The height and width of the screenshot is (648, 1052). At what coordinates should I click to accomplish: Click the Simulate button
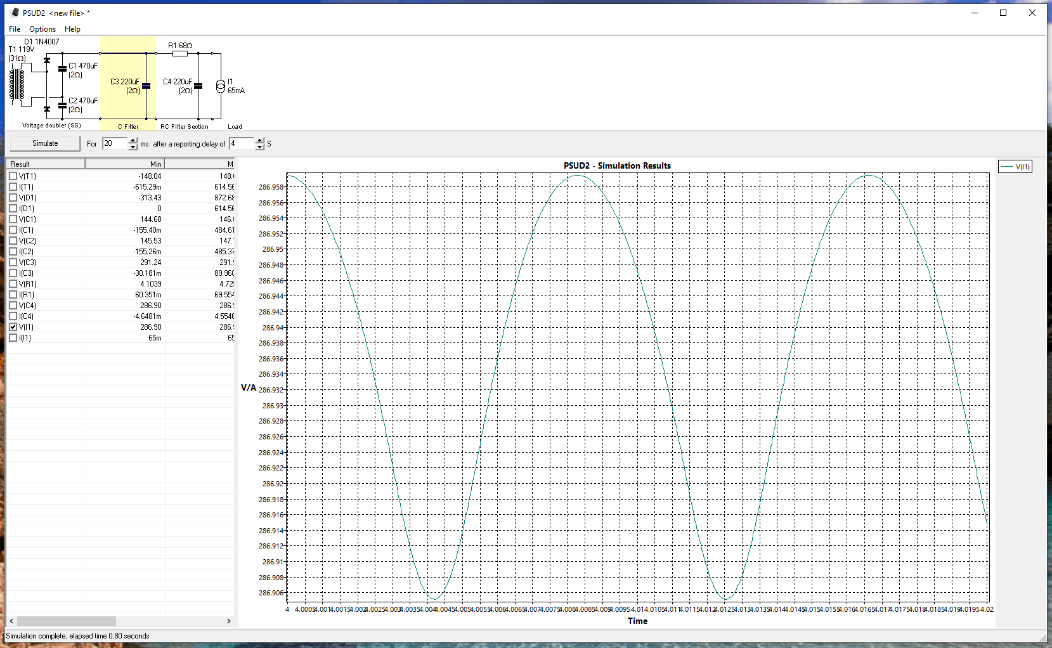click(x=45, y=143)
